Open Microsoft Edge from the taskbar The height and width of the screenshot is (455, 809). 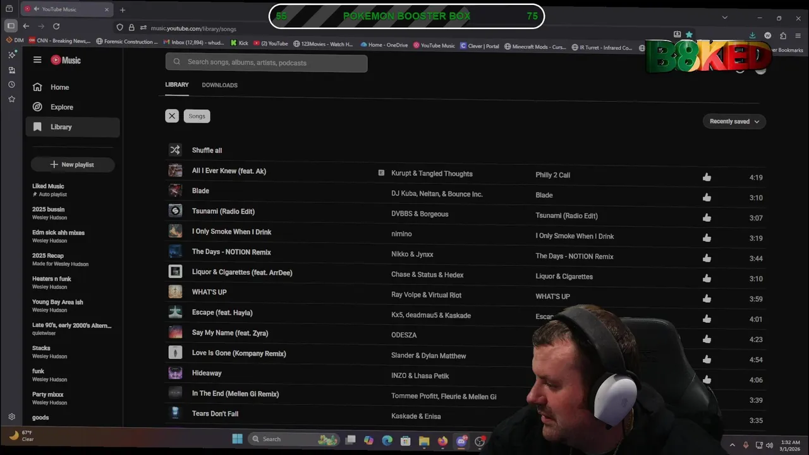387,440
